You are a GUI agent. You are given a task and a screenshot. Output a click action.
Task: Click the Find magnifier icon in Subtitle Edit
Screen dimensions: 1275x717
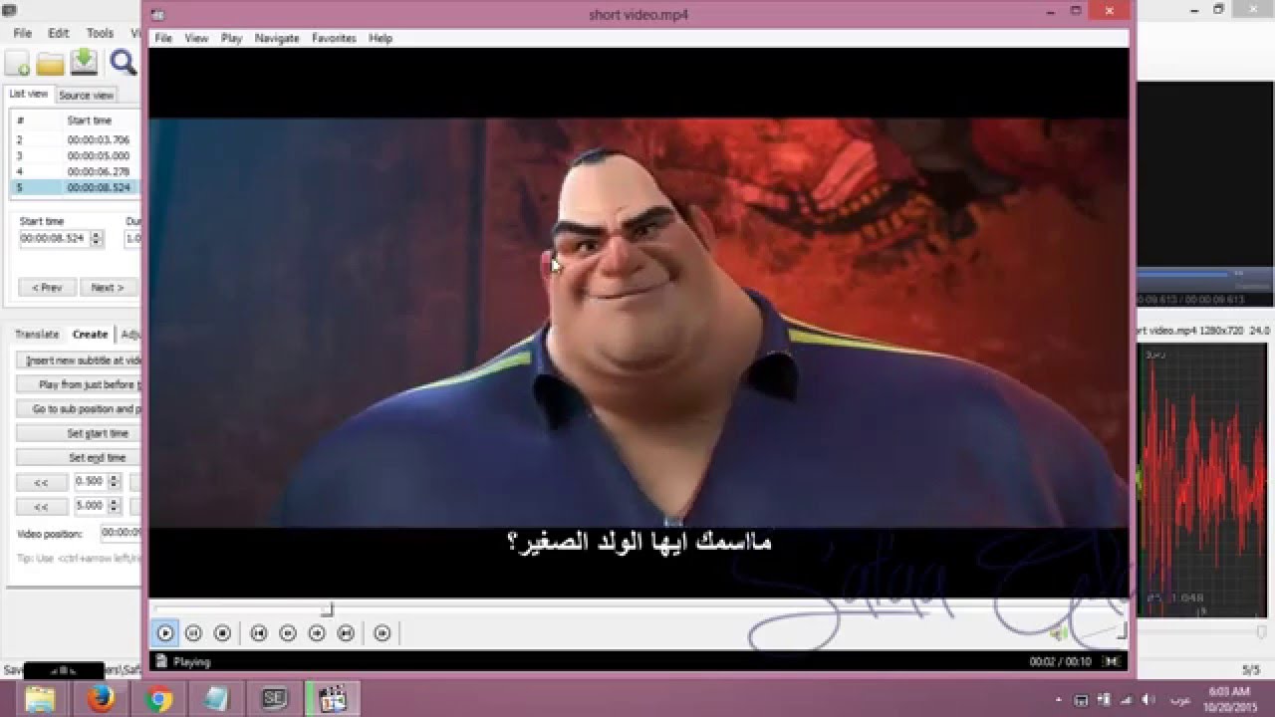coord(123,63)
